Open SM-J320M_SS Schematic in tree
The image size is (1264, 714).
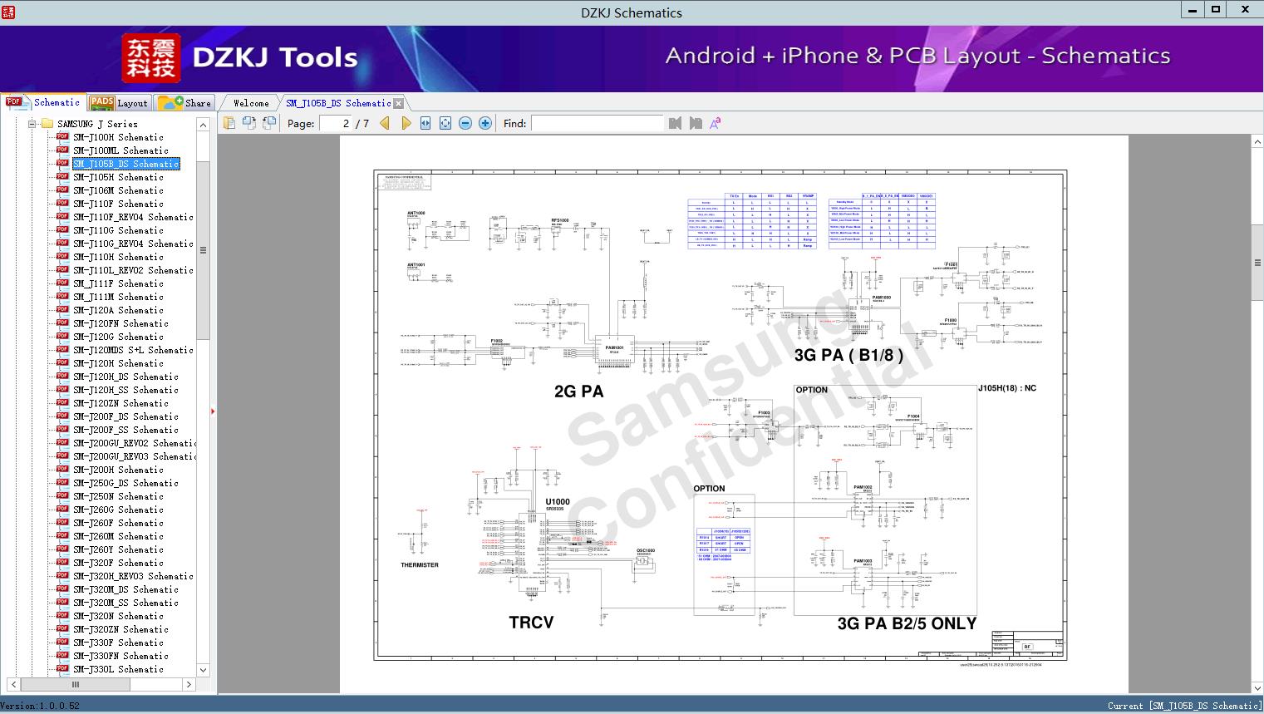click(125, 603)
